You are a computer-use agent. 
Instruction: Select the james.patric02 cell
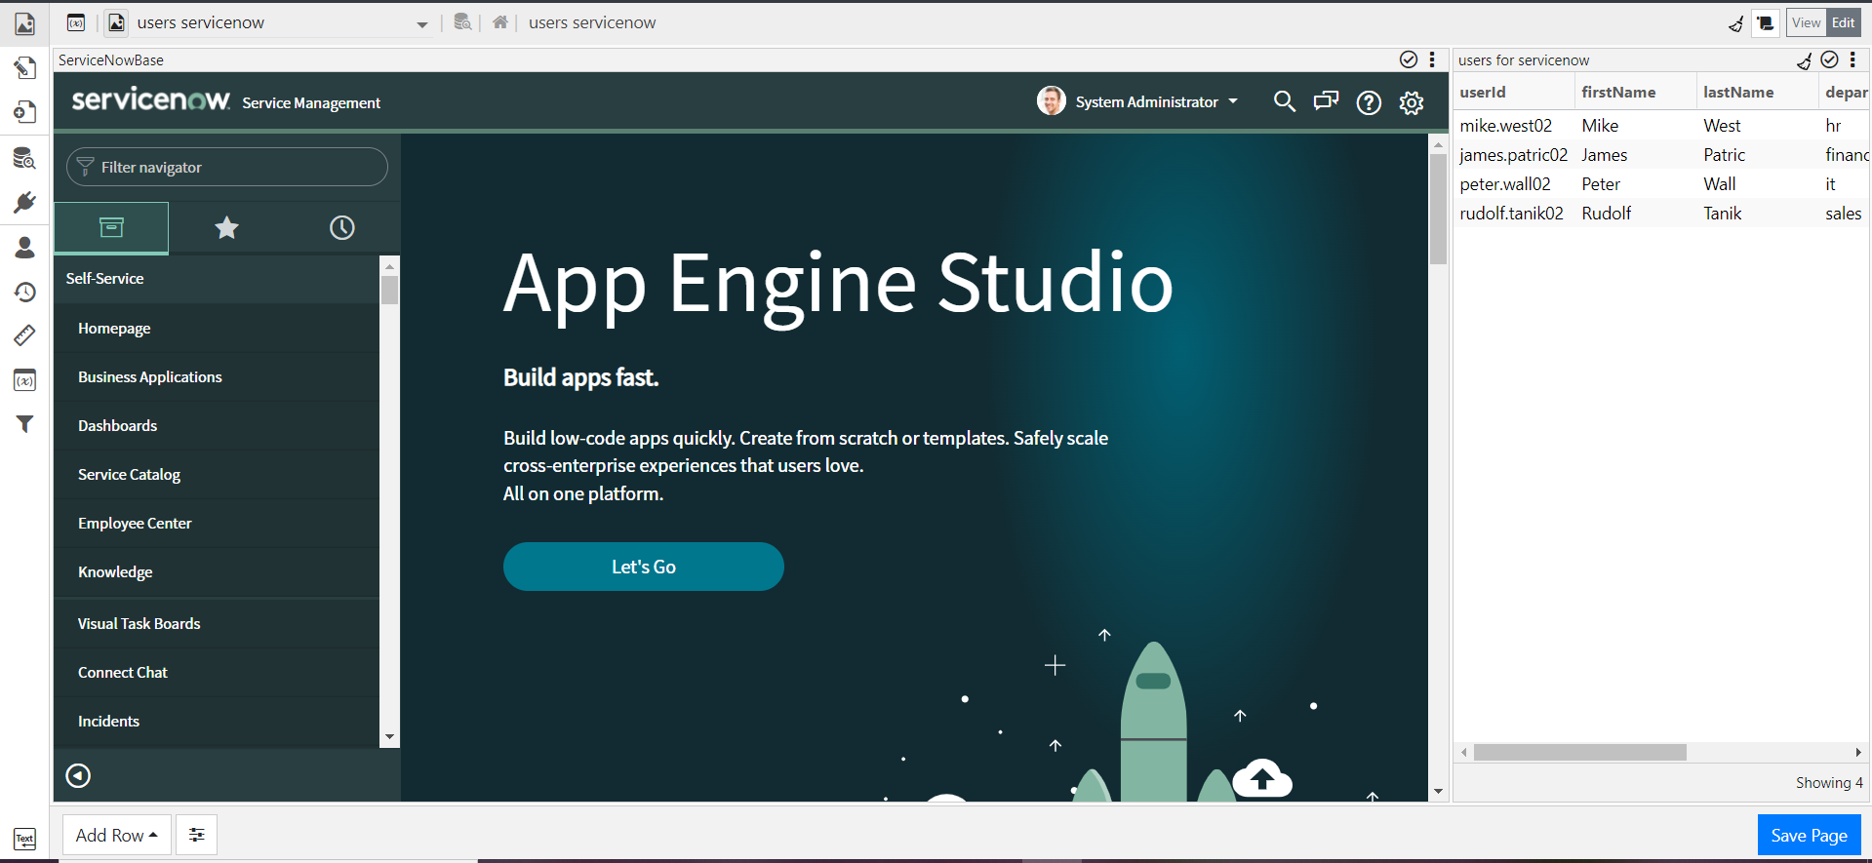point(1514,155)
